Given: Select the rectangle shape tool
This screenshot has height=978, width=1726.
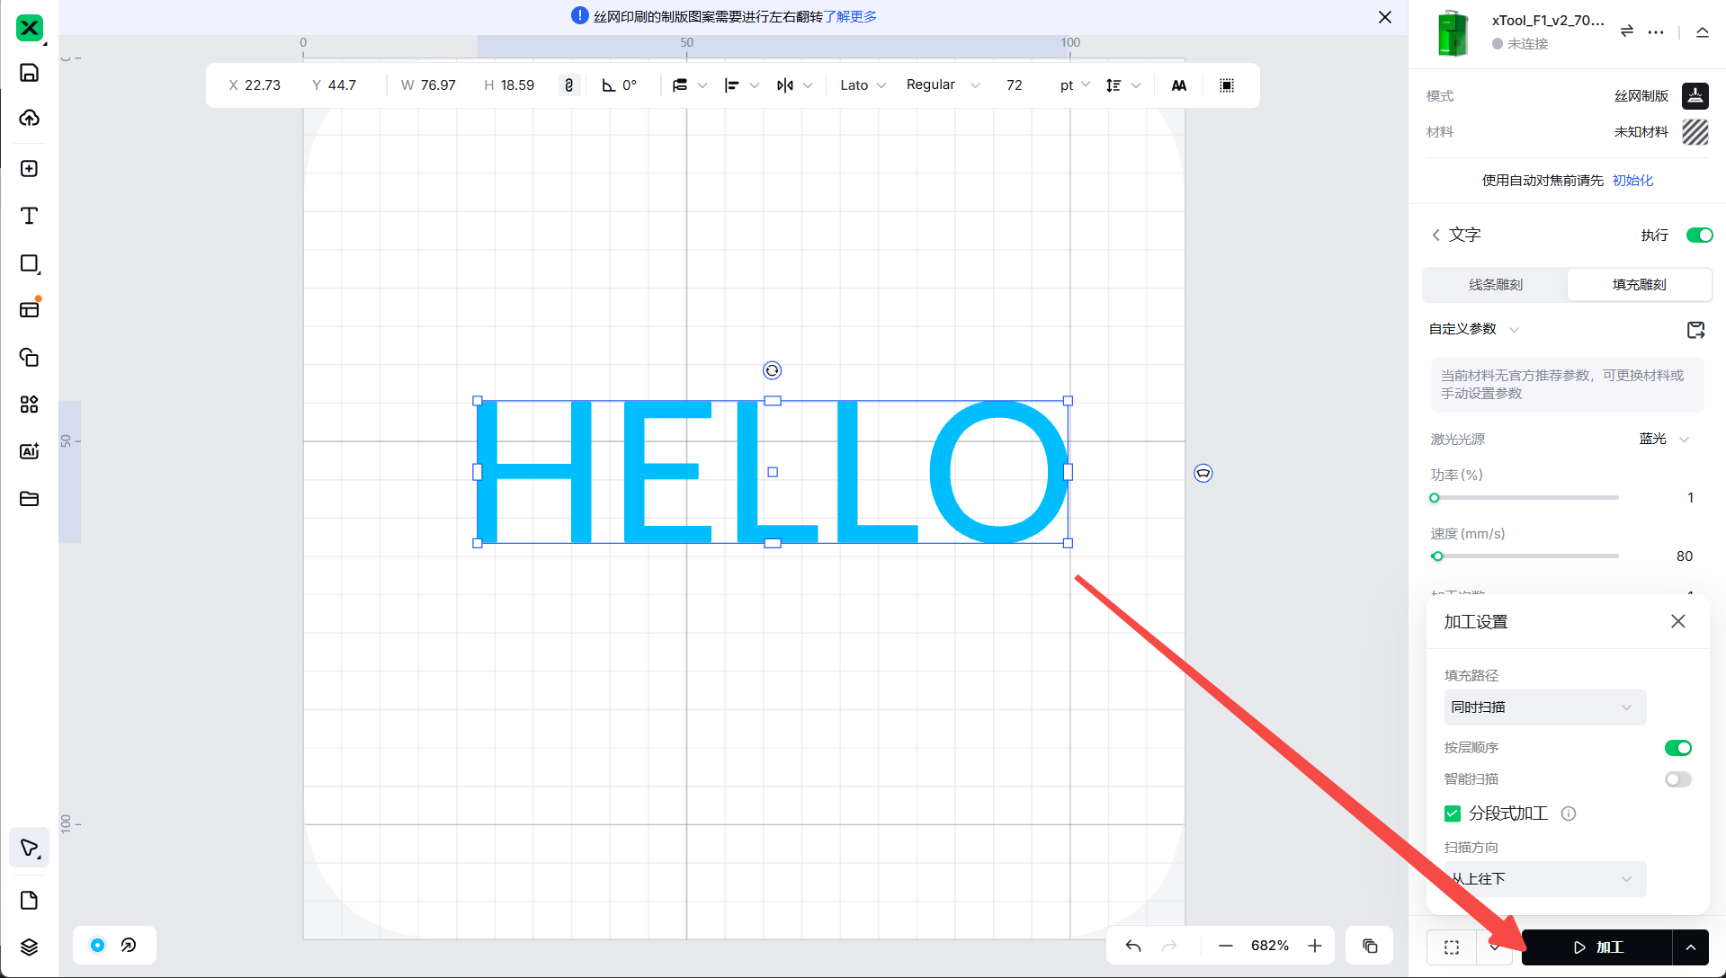Looking at the screenshot, I should click(x=29, y=263).
